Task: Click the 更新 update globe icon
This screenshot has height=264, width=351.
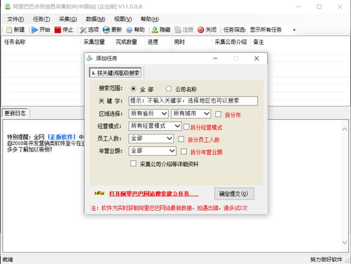Action: click(106, 30)
